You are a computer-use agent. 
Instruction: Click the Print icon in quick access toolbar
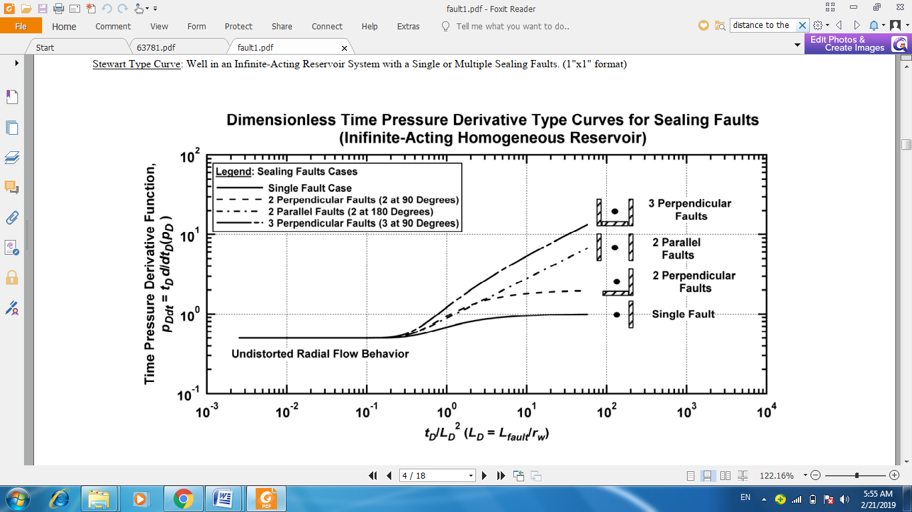(x=58, y=9)
